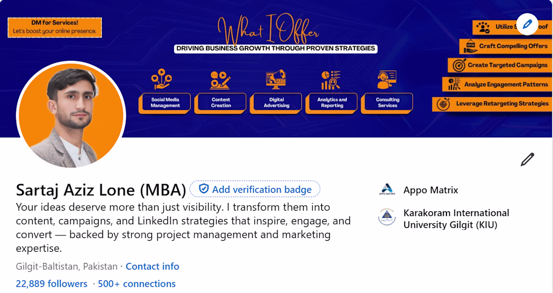Click the Craft Compelling Offers banner label
The image size is (553, 293).
(513, 46)
